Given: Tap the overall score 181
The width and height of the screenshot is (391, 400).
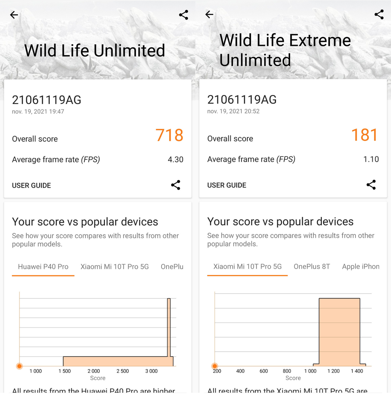Looking at the screenshot, I should pyautogui.click(x=365, y=135).
